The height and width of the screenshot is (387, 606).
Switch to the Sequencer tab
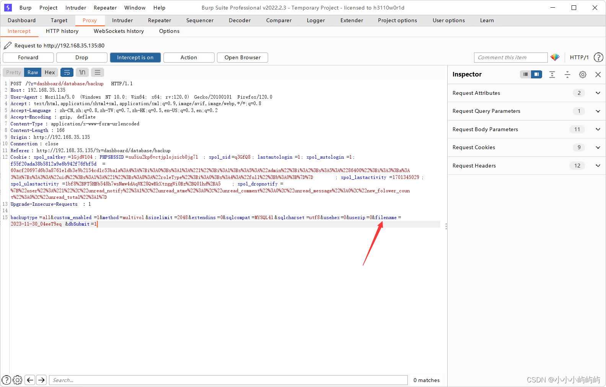coord(200,20)
